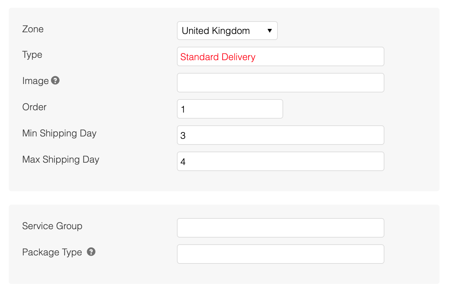Image resolution: width=452 pixels, height=289 pixels.
Task: Click the Zone label
Action: click(33, 29)
